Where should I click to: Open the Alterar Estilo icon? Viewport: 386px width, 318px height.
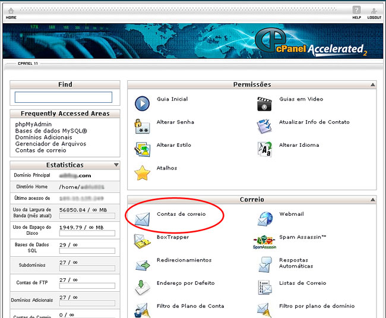[143, 149]
